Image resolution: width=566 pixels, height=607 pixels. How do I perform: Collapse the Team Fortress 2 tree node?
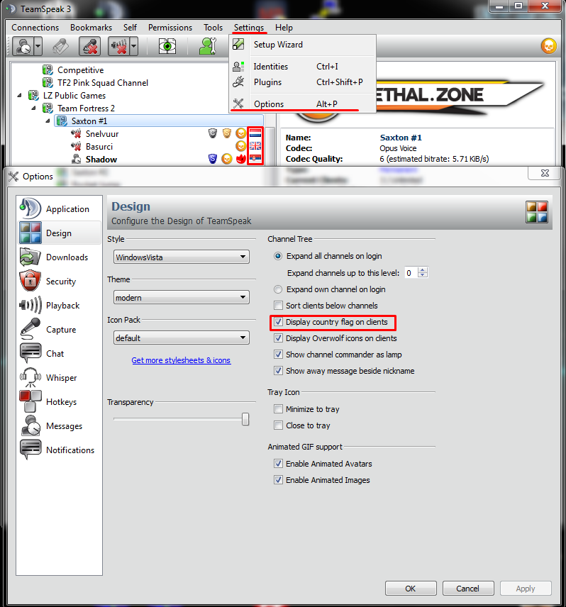33,108
